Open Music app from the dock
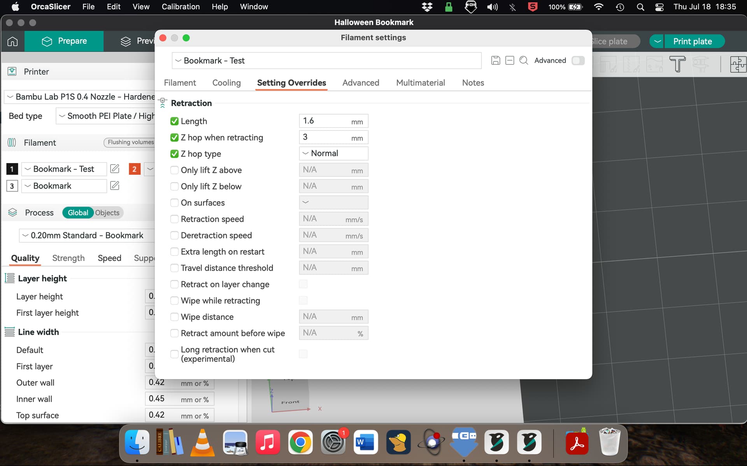Image resolution: width=747 pixels, height=466 pixels. point(268,442)
